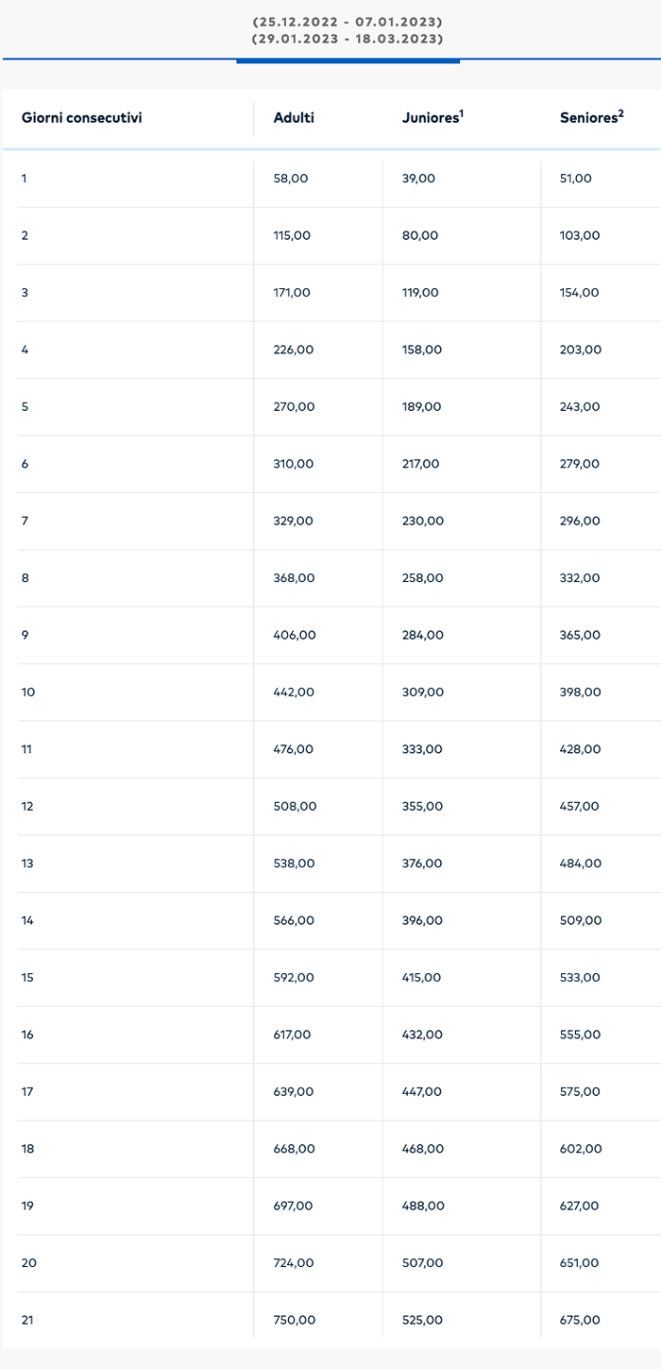Click the Juniores column header

[x=430, y=118]
